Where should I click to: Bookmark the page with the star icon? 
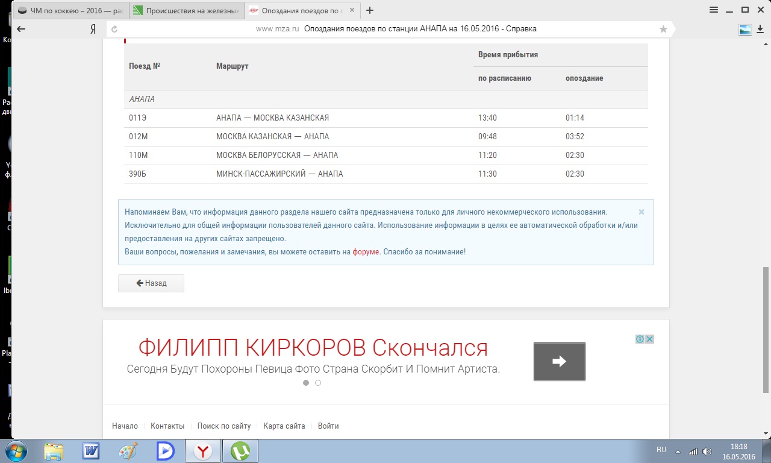pyautogui.click(x=663, y=29)
